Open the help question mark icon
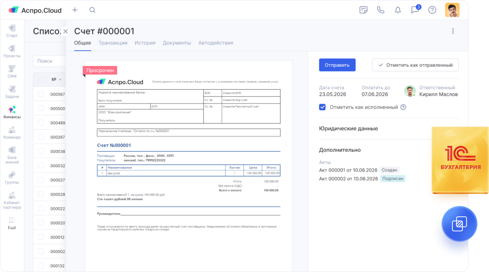The width and height of the screenshot is (489, 272). click(x=432, y=10)
